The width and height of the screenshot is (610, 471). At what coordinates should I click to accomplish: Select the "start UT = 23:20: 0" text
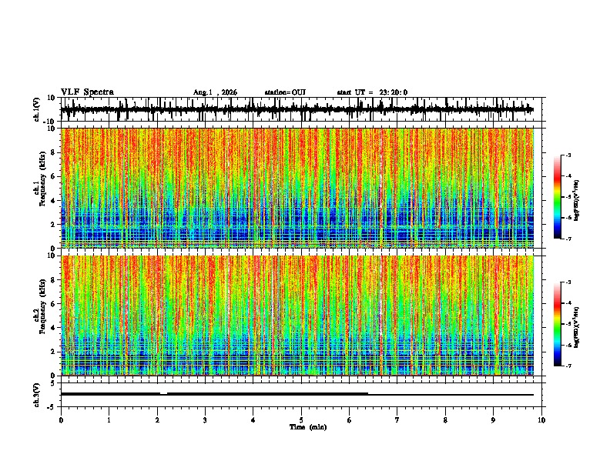(372, 92)
